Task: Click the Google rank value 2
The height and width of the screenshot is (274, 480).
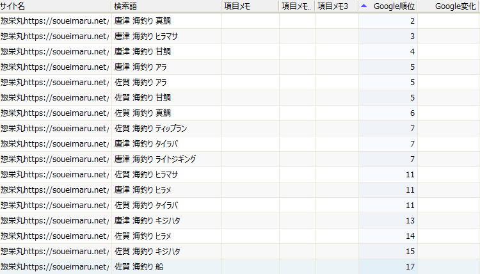Action: (x=412, y=21)
